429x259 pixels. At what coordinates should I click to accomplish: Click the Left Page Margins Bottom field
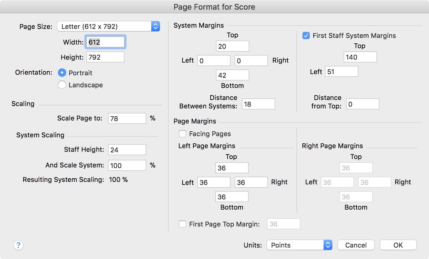[232, 197]
